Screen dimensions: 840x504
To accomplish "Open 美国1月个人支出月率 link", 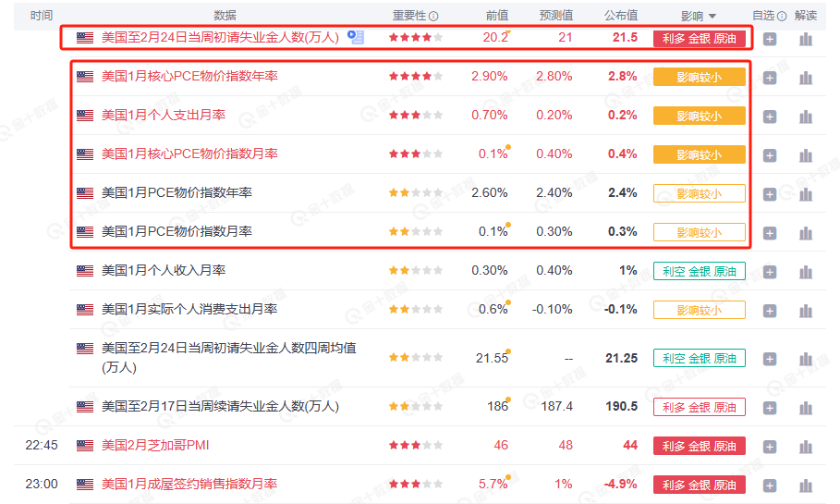I will click(x=164, y=115).
